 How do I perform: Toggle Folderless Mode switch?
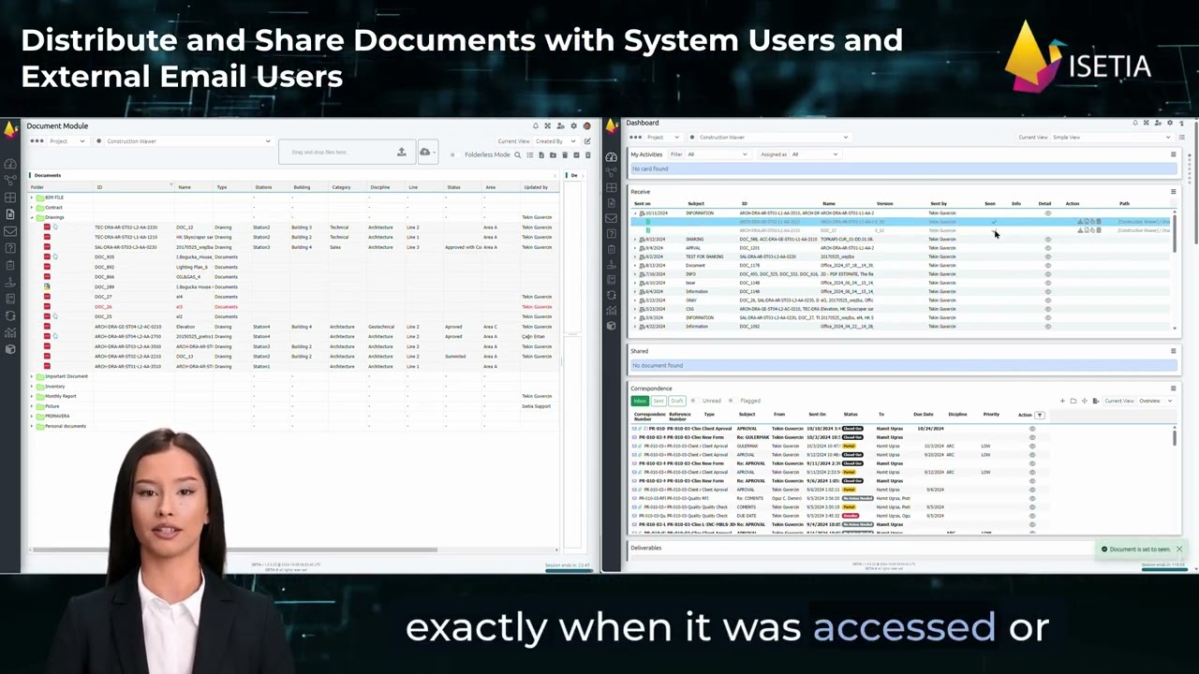point(455,154)
